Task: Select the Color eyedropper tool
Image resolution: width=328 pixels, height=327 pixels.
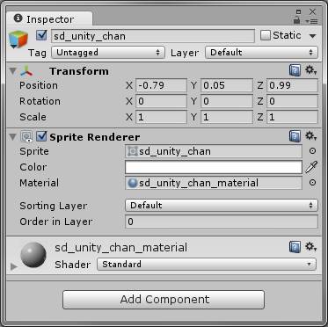Action: 311,167
